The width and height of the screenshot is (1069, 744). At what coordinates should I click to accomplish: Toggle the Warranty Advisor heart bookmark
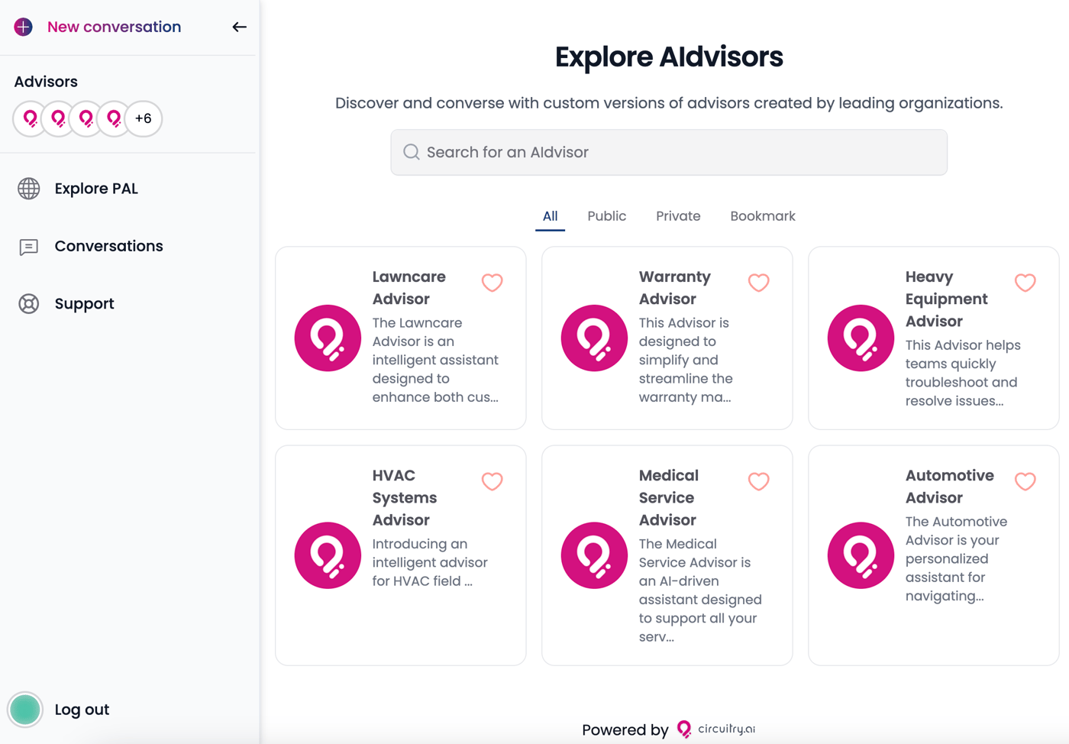pyautogui.click(x=758, y=283)
